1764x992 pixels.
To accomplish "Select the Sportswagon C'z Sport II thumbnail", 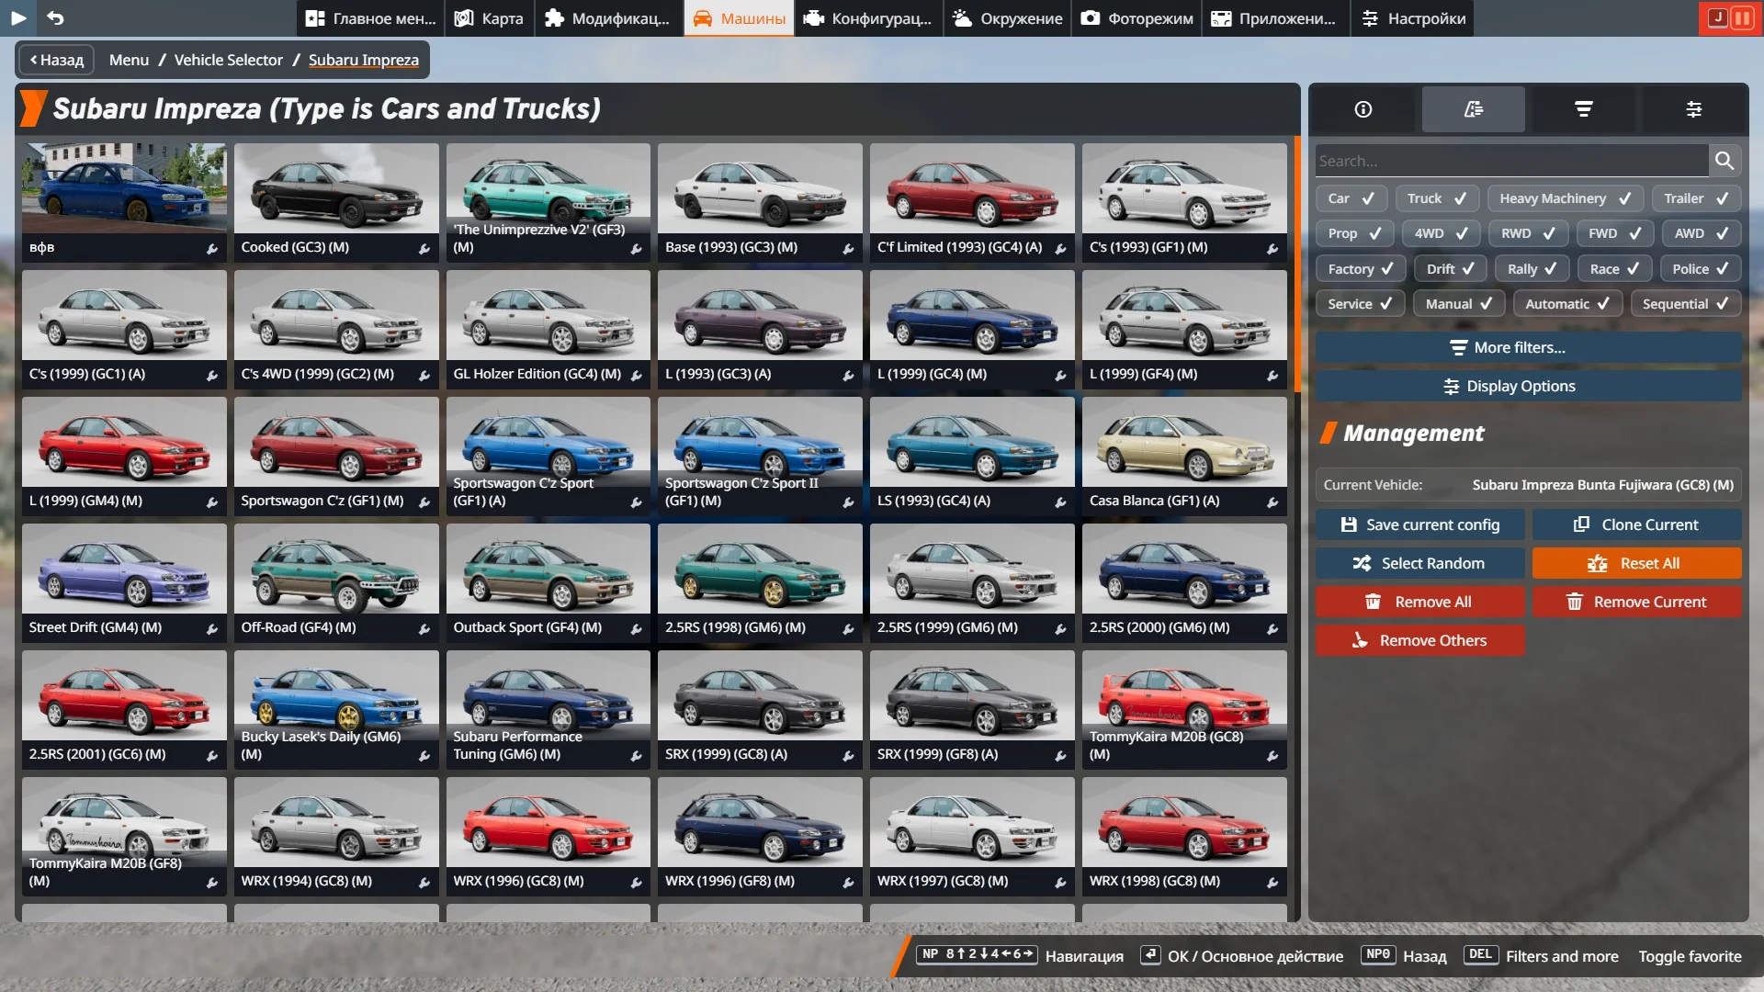I will coord(760,457).
